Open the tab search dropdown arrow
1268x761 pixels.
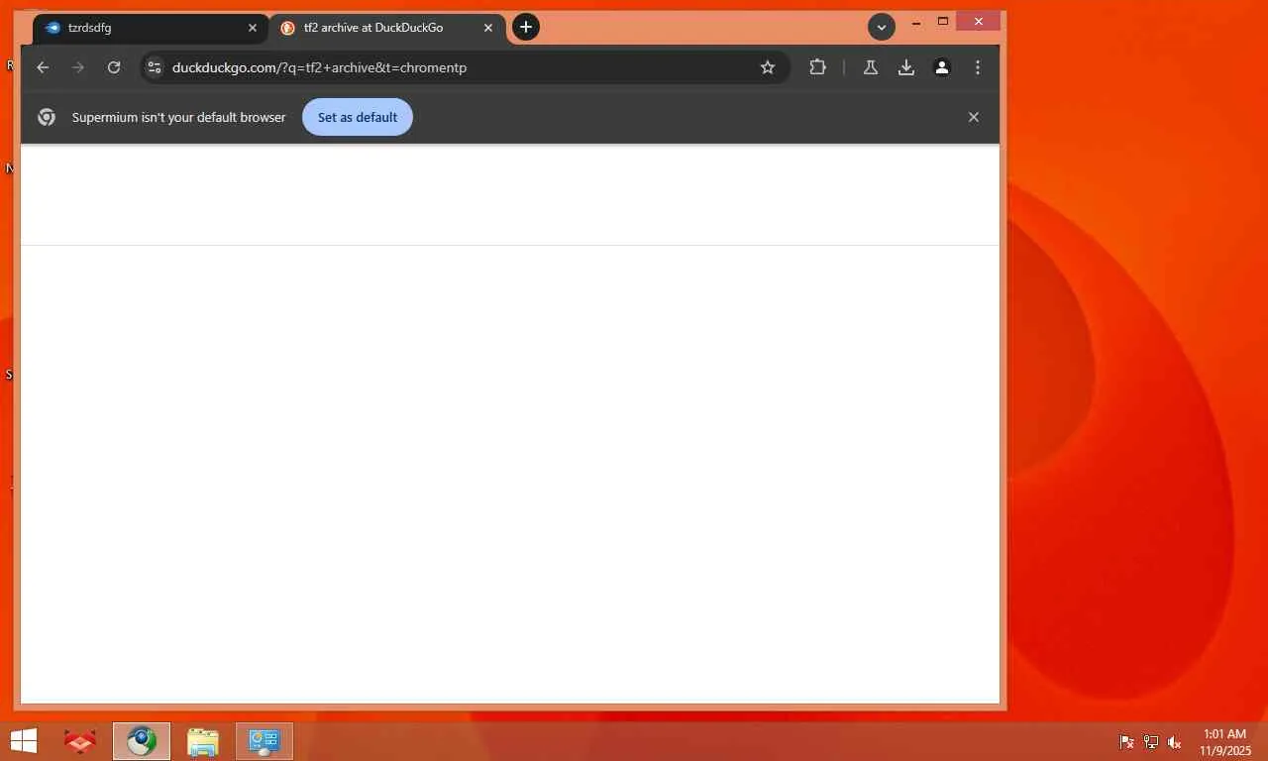click(882, 28)
